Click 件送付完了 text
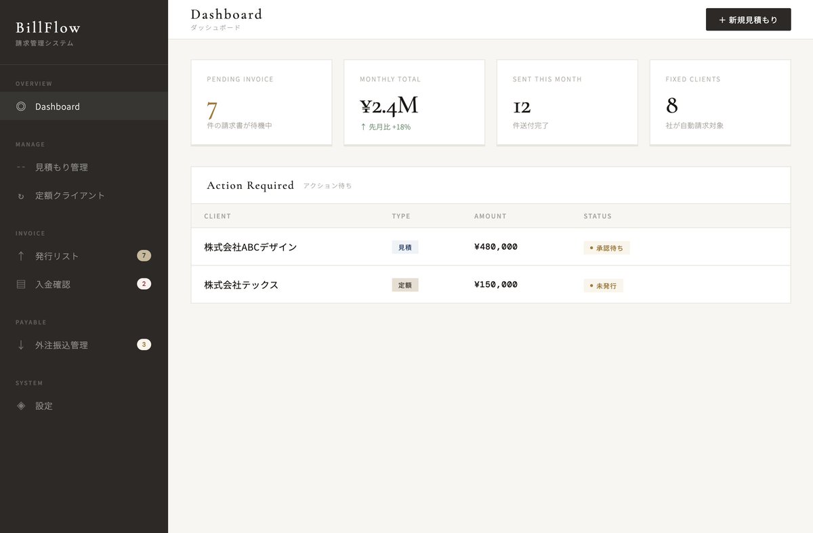 point(530,125)
